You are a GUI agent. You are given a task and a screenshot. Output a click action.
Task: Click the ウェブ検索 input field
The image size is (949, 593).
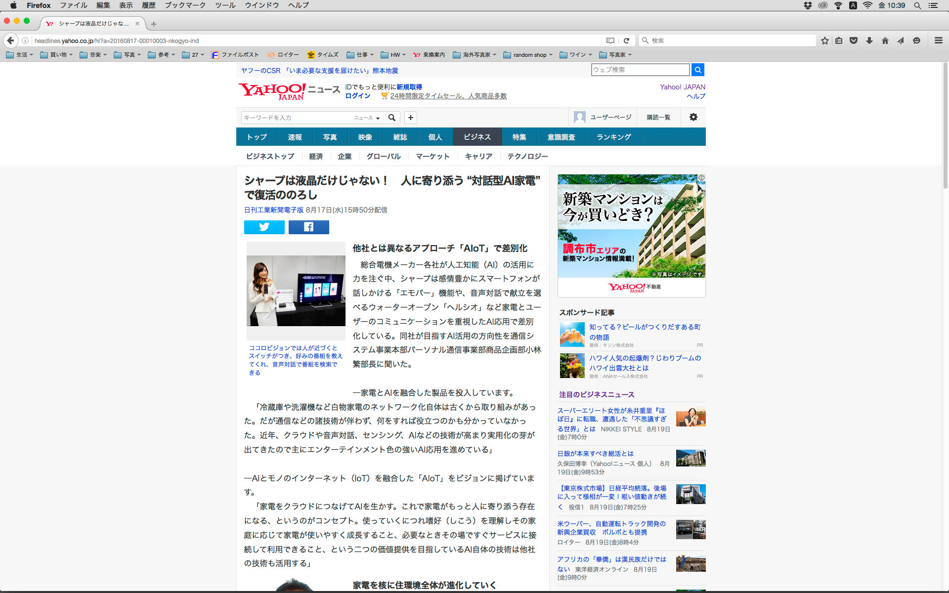[640, 70]
